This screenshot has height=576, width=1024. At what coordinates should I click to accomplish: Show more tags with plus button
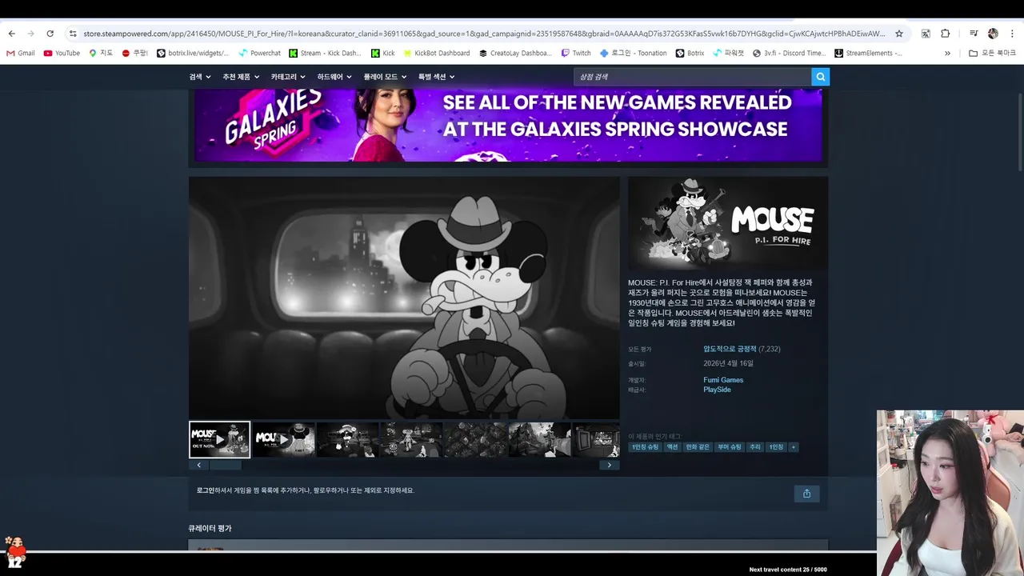(x=794, y=447)
